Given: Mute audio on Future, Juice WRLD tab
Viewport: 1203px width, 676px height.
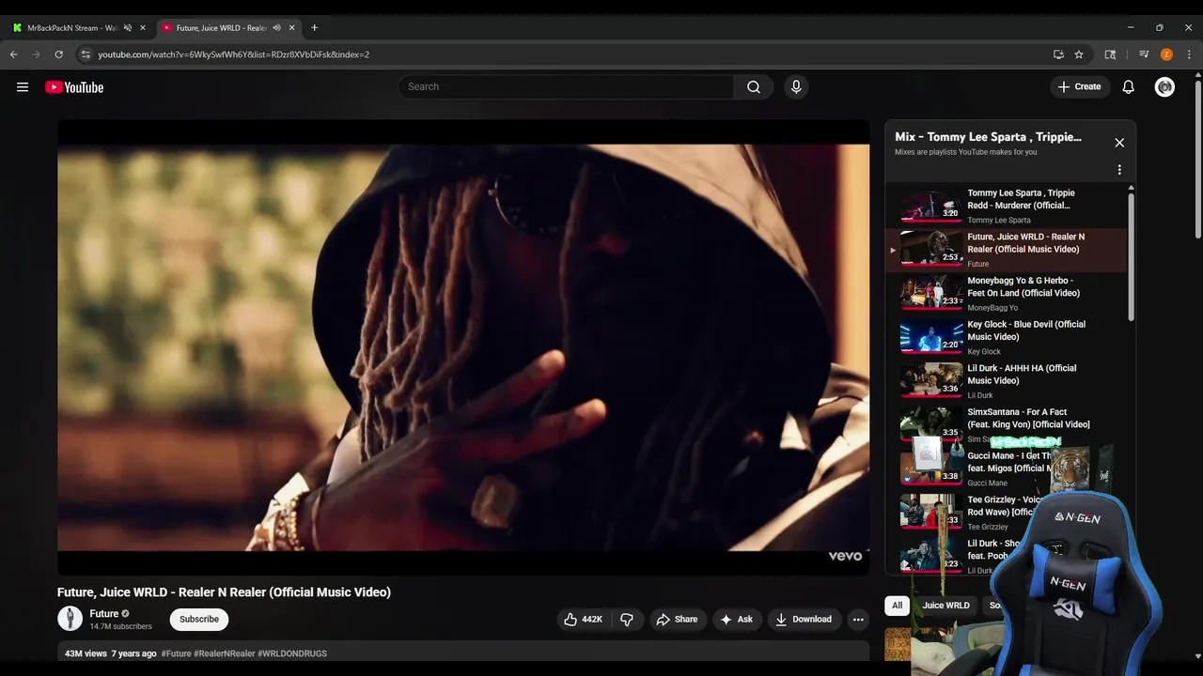Looking at the screenshot, I should [x=276, y=28].
